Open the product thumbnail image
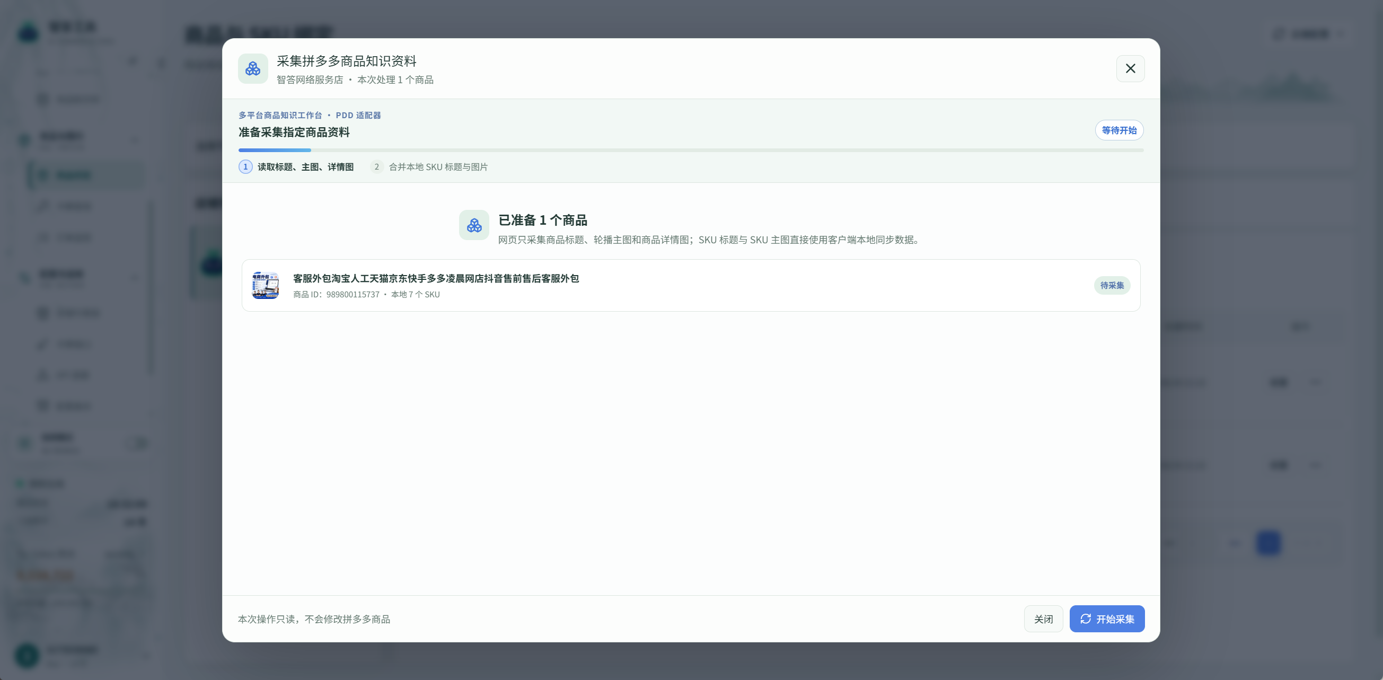Viewport: 1383px width, 680px height. pyautogui.click(x=265, y=286)
